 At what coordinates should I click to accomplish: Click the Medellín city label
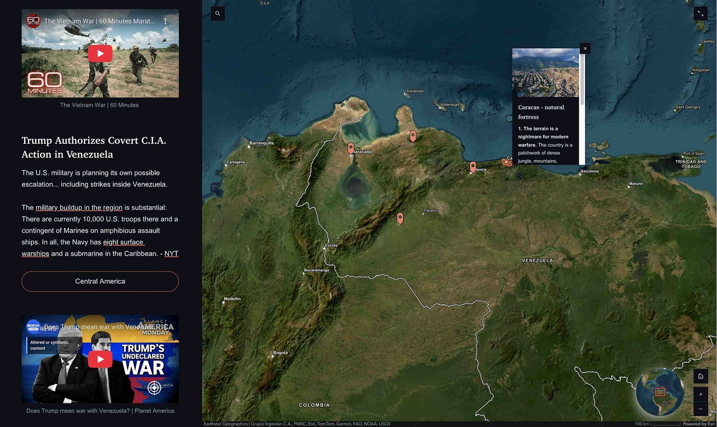point(232,299)
